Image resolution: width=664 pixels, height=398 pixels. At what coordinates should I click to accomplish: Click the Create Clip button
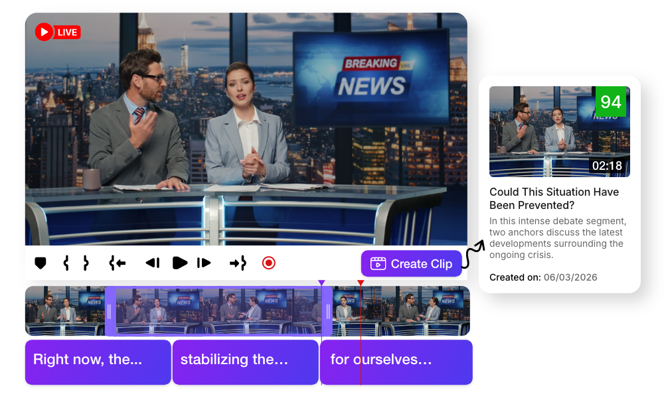pyautogui.click(x=411, y=263)
